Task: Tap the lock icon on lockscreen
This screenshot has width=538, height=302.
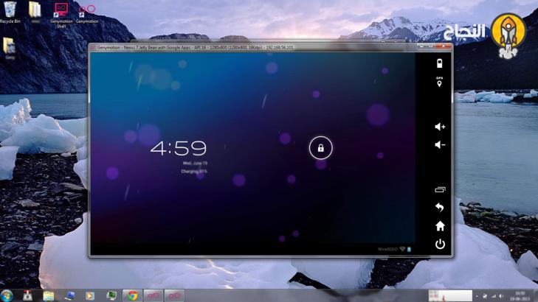Action: pos(320,148)
